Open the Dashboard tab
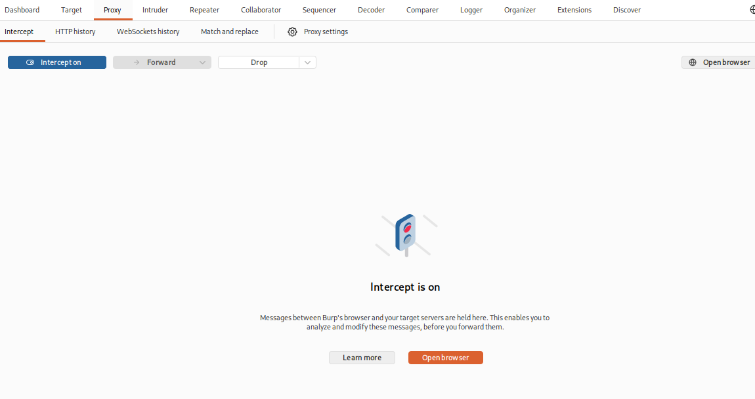This screenshot has height=399, width=755. coord(22,10)
